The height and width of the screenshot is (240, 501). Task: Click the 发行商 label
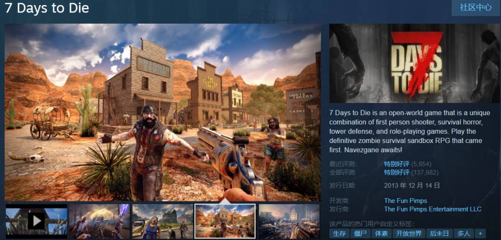[x=340, y=209]
